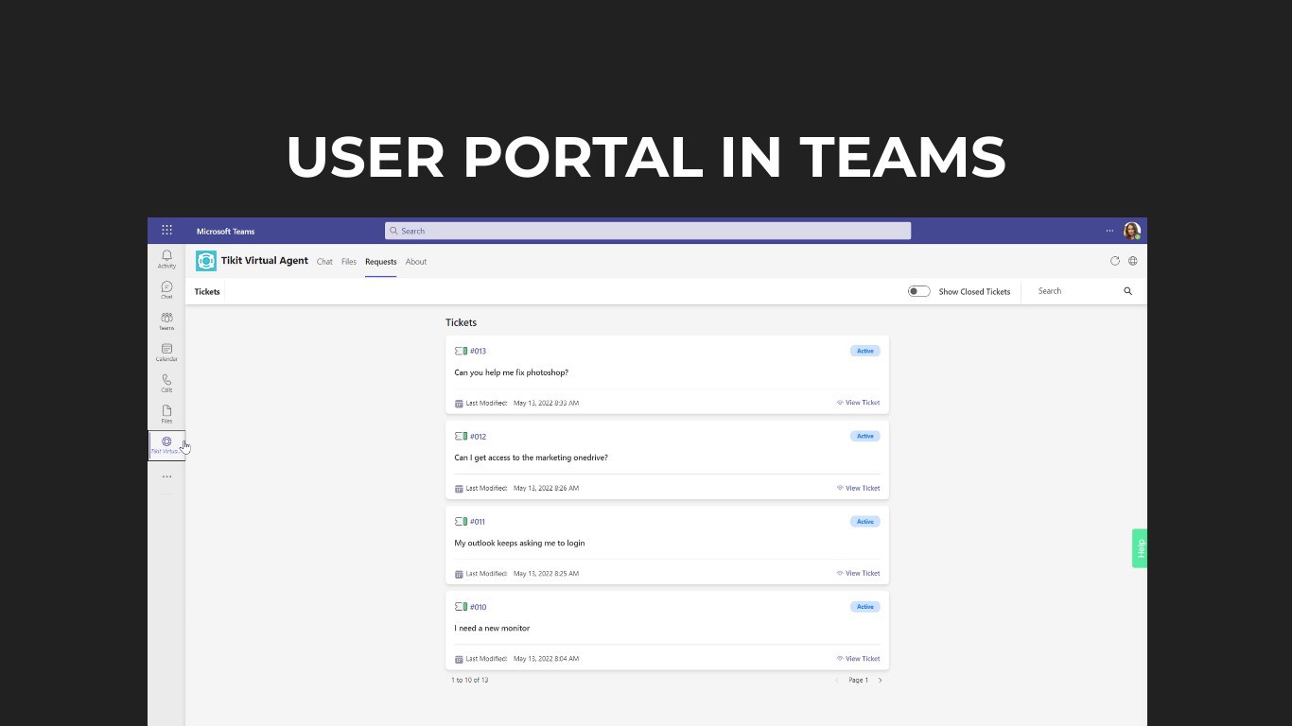1292x726 pixels.
Task: Click 'May 13, 2022 8:04 AM' date
Action: [546, 658]
